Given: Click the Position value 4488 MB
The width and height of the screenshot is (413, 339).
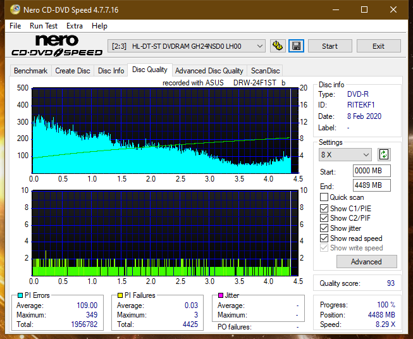Looking at the screenshot, I should tap(381, 315).
